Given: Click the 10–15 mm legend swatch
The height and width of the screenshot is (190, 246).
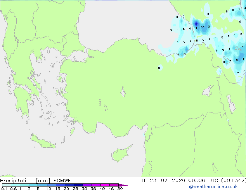Looking at the screenshot, I should [x=51, y=185].
